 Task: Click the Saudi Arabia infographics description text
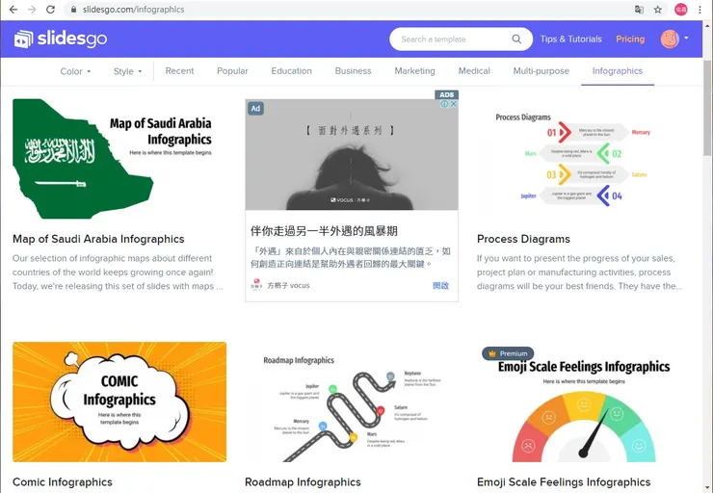tap(118, 272)
